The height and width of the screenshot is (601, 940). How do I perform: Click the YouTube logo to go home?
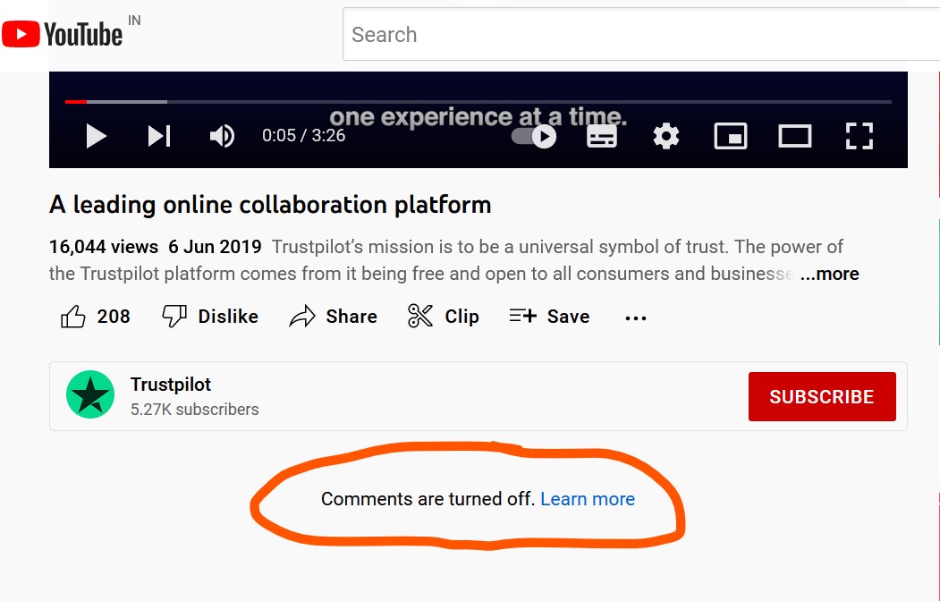63,35
